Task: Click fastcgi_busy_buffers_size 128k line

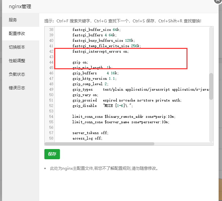Action: coord(104,40)
